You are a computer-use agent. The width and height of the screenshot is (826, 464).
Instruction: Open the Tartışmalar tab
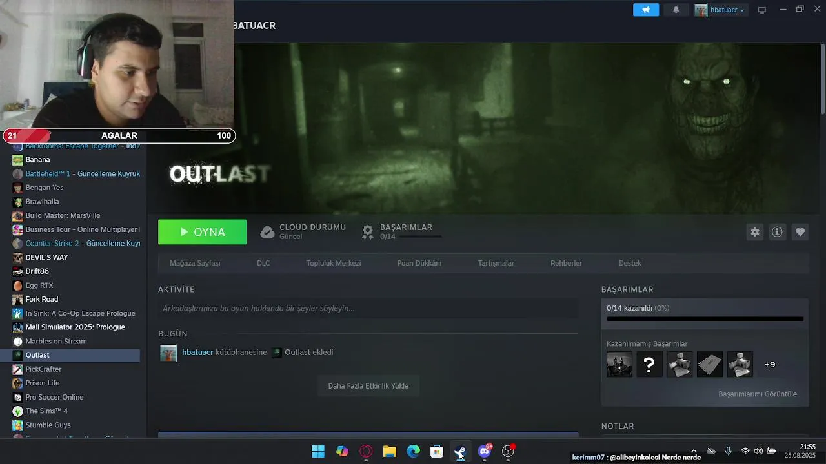coord(496,263)
